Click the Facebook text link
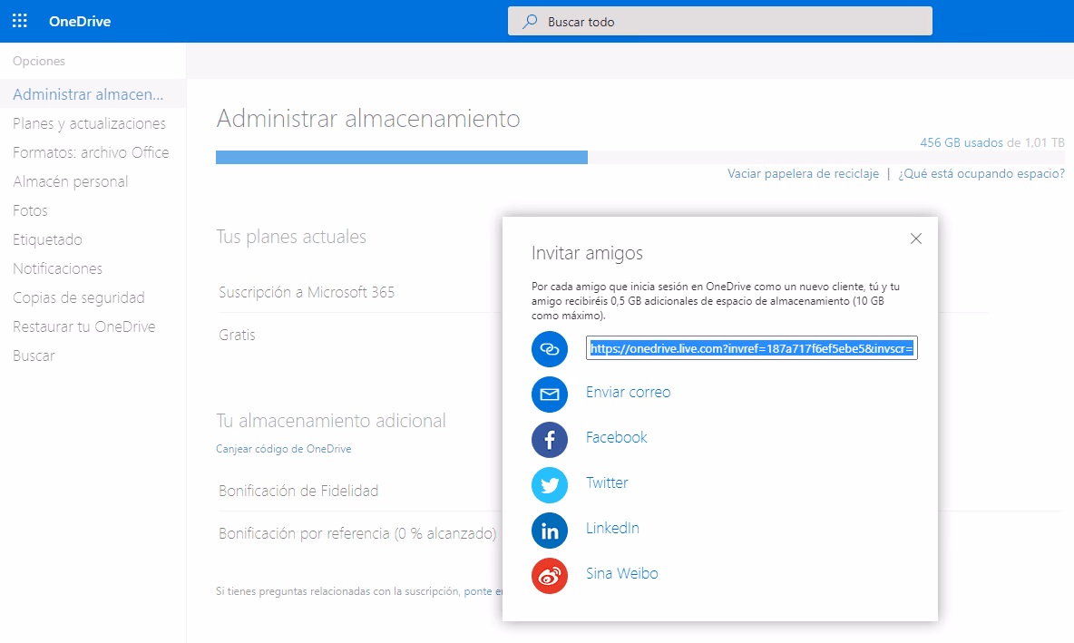The height and width of the screenshot is (643, 1074). (x=617, y=437)
